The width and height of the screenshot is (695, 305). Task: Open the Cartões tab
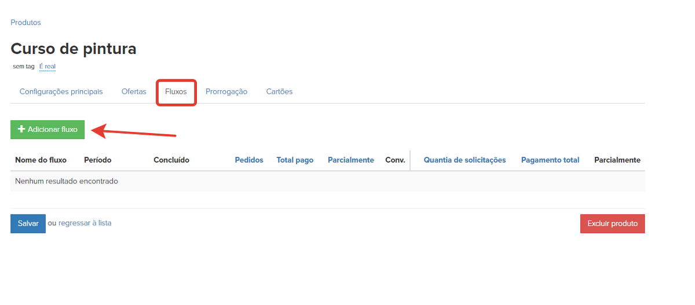point(279,91)
